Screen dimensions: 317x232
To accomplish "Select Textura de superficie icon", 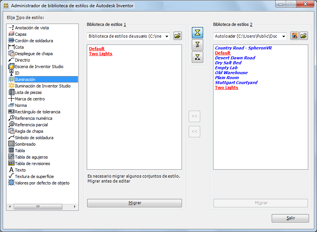I will point(11,176).
